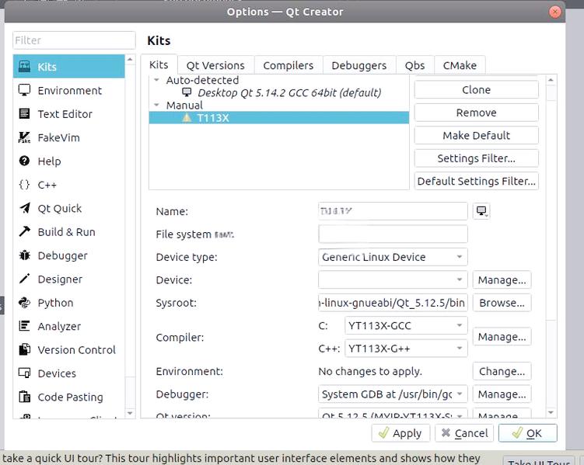The image size is (584, 465).
Task: Confirm with the OK button
Action: tap(528, 433)
